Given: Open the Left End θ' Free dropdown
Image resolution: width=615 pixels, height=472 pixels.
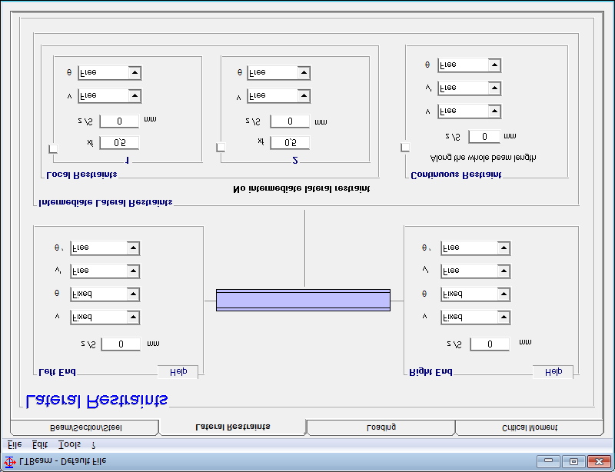Looking at the screenshot, I should pyautogui.click(x=105, y=248).
